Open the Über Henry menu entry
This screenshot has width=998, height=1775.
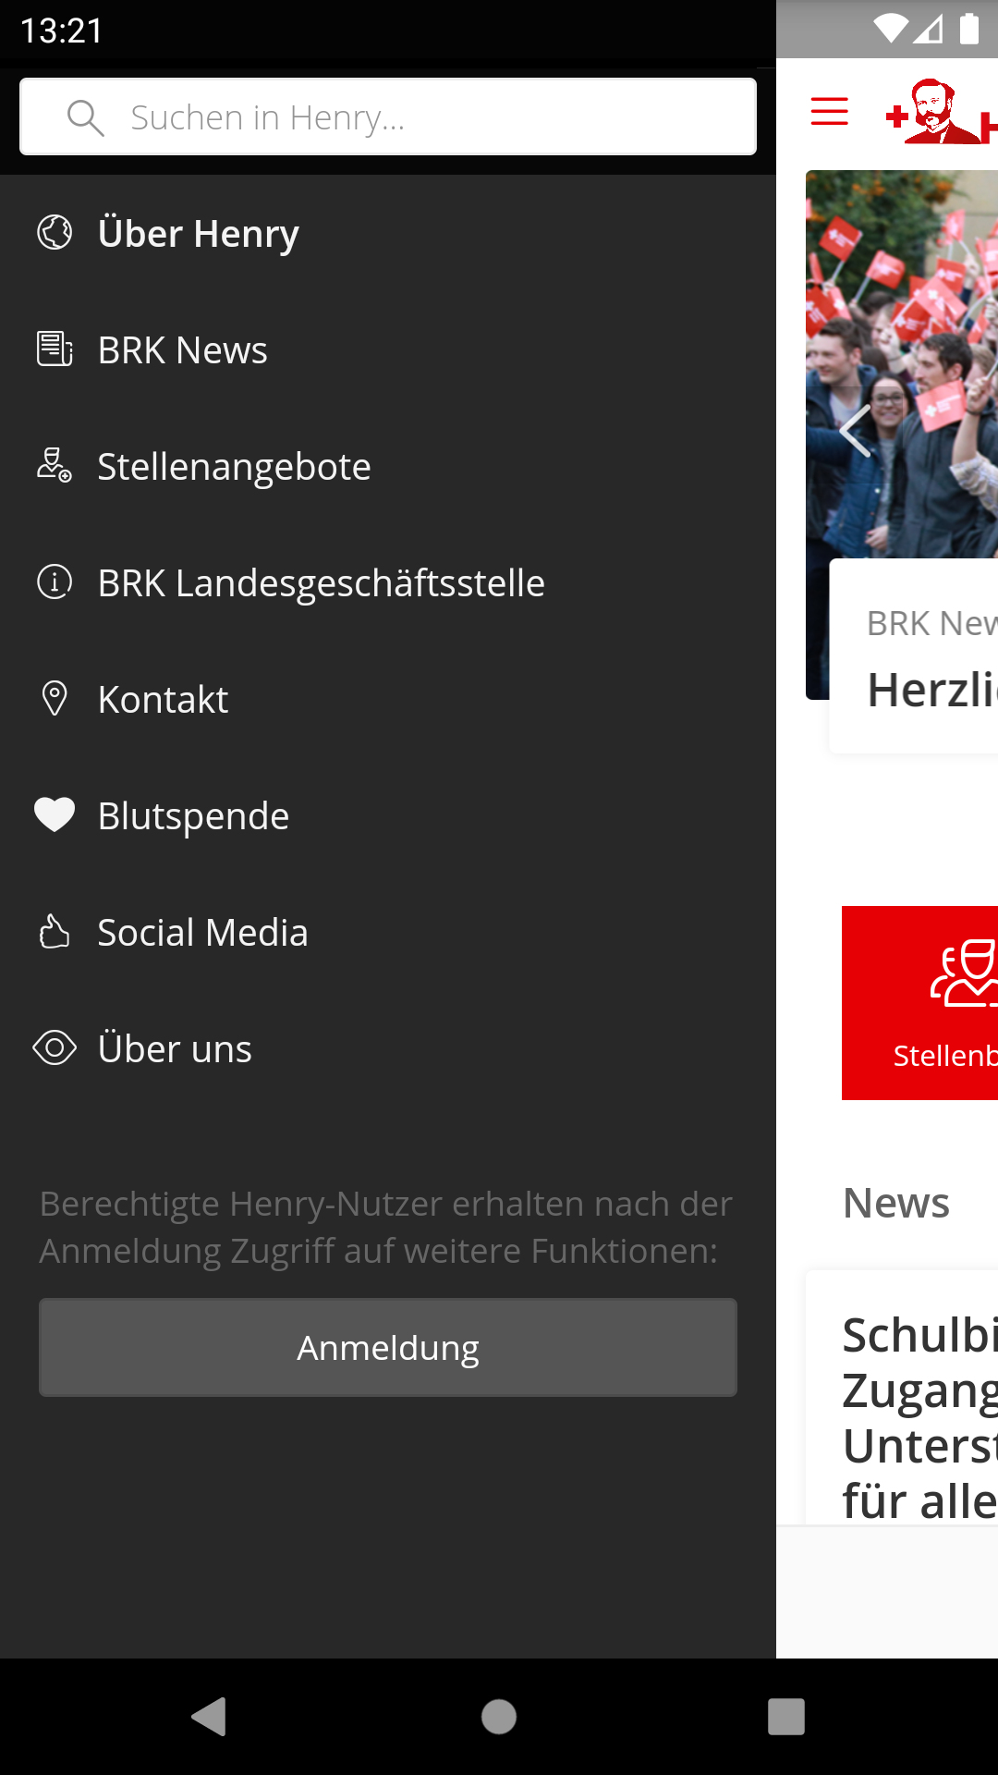coord(388,233)
